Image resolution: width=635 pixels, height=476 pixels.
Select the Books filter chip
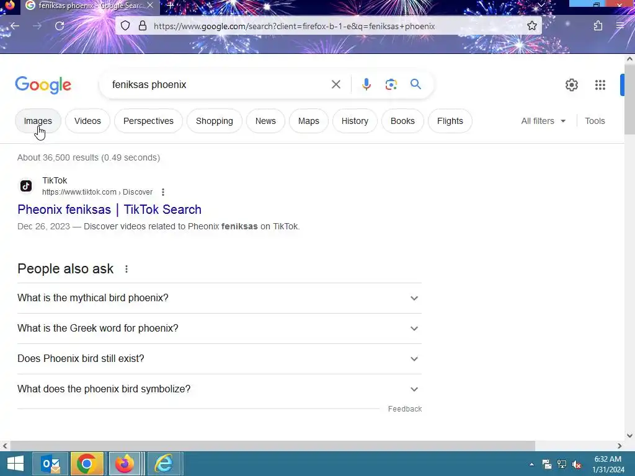tap(402, 121)
